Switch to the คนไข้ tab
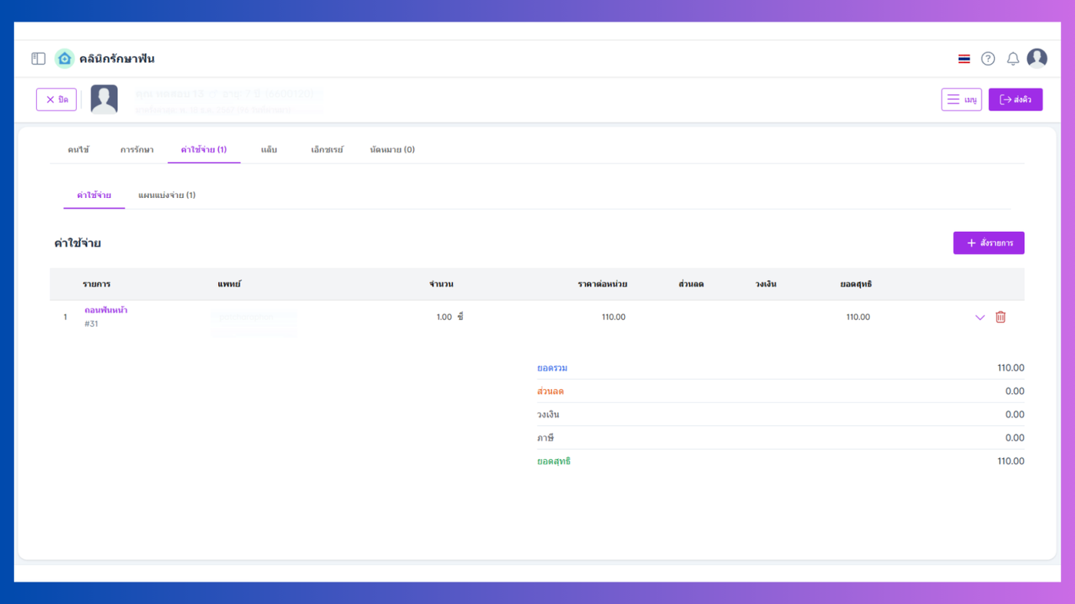1075x604 pixels. pyautogui.click(x=78, y=150)
